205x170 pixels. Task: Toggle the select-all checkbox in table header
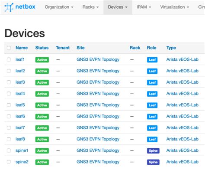[x=9, y=48]
